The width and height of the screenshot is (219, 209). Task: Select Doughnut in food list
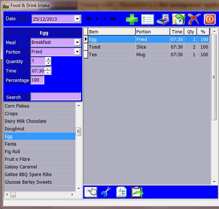[x=39, y=129]
